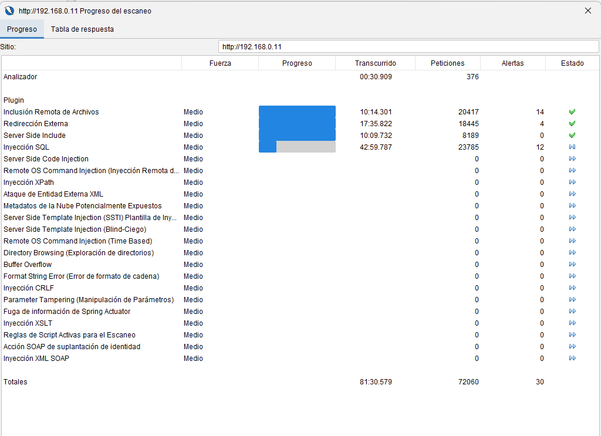Close the scan progress dialog

(588, 11)
